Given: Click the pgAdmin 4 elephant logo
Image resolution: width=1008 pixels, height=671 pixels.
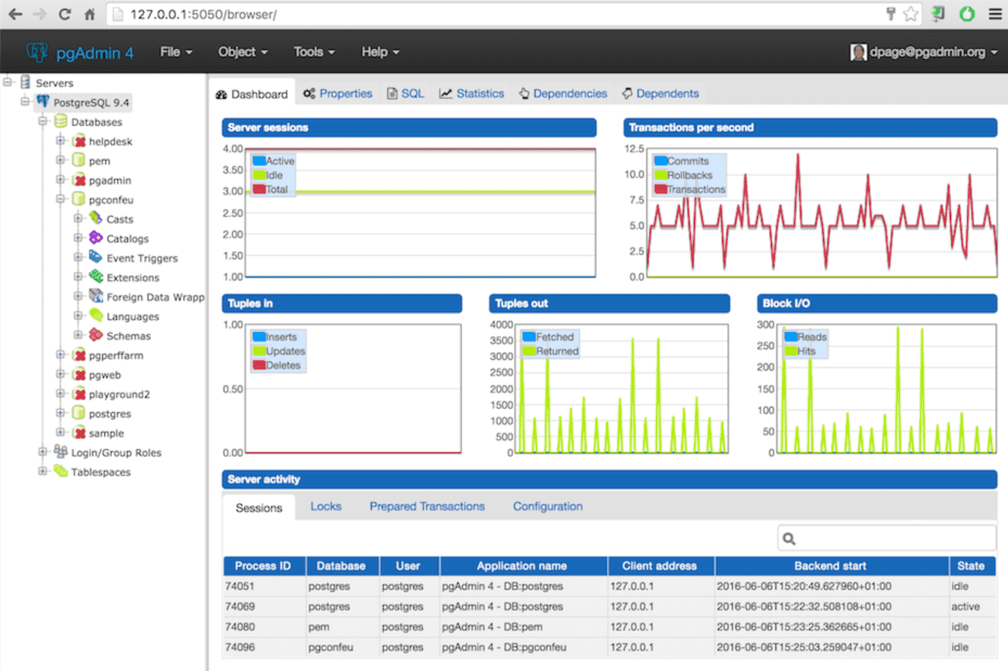Looking at the screenshot, I should 37,52.
